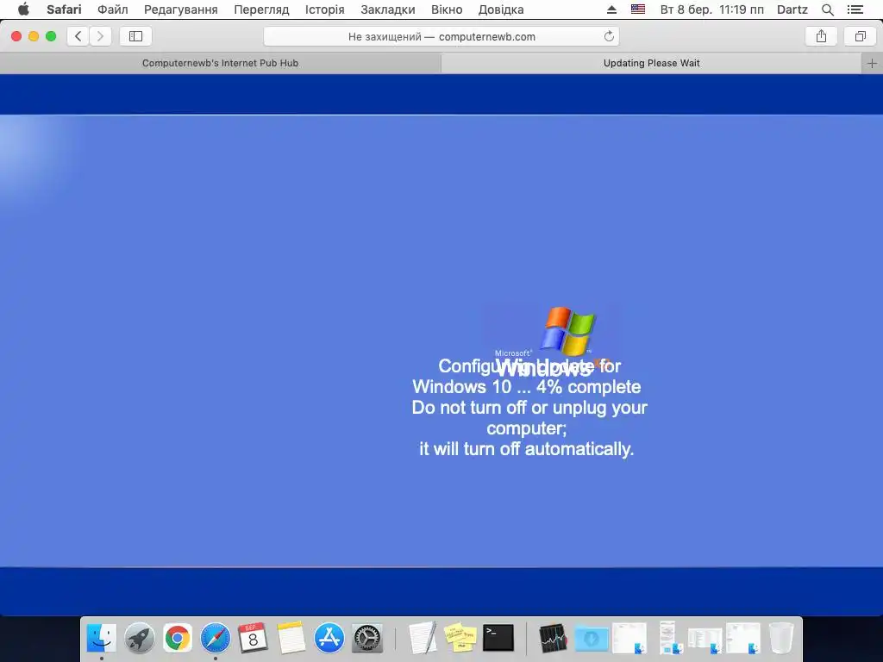Open the Файл menu
The width and height of the screenshot is (883, 662).
(113, 9)
